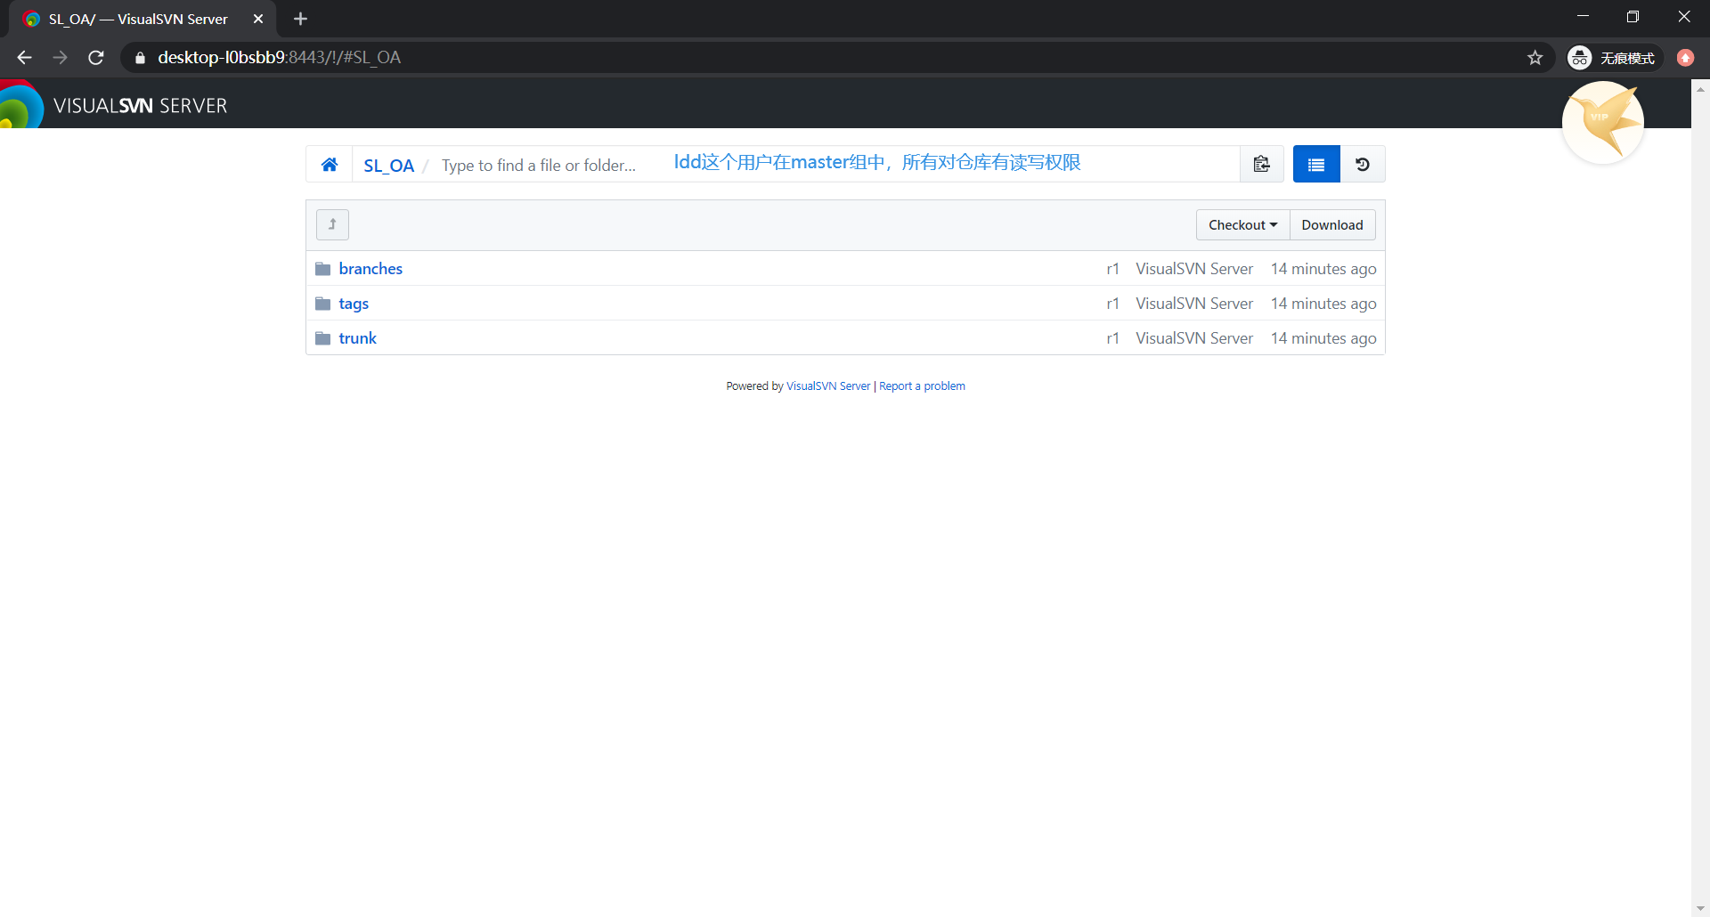
Task: Expand the Checkout dropdown
Action: [1242, 224]
